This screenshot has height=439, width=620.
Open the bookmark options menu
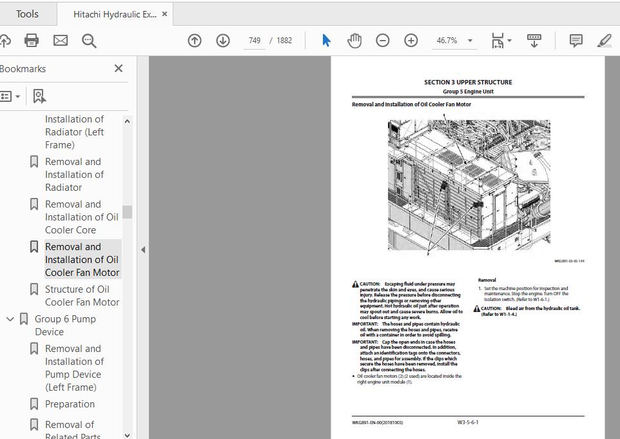tap(9, 96)
